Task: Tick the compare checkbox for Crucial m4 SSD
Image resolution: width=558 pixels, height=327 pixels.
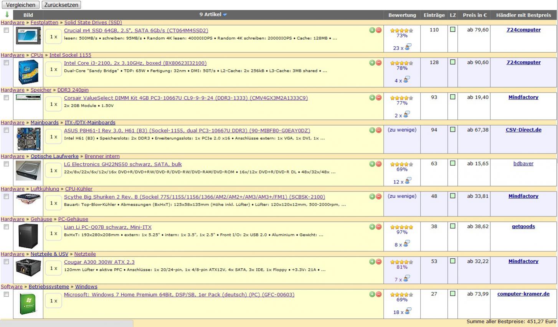Action: coord(6,30)
